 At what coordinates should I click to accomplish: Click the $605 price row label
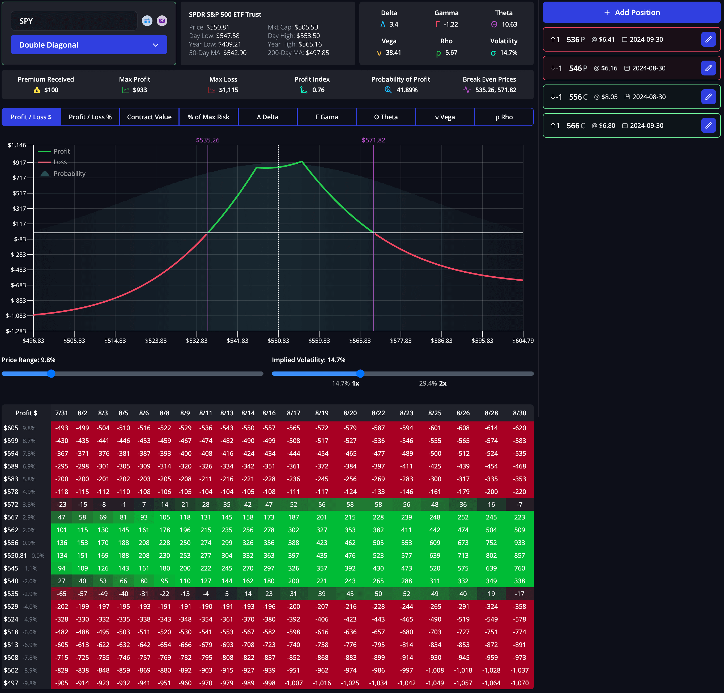(11, 428)
